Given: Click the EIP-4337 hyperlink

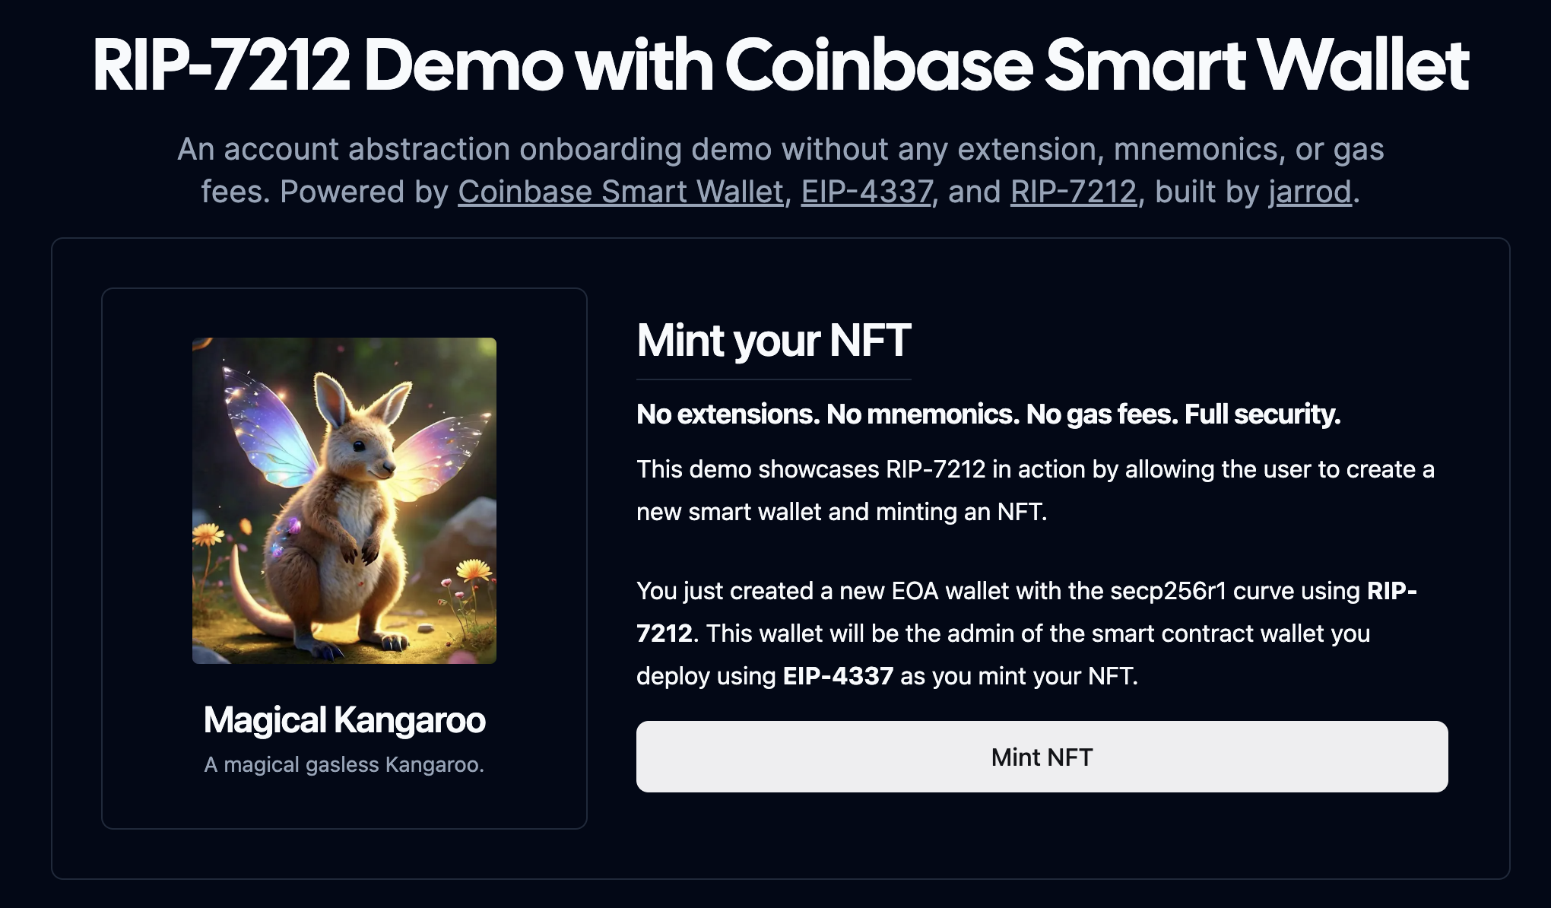Looking at the screenshot, I should tap(865, 192).
